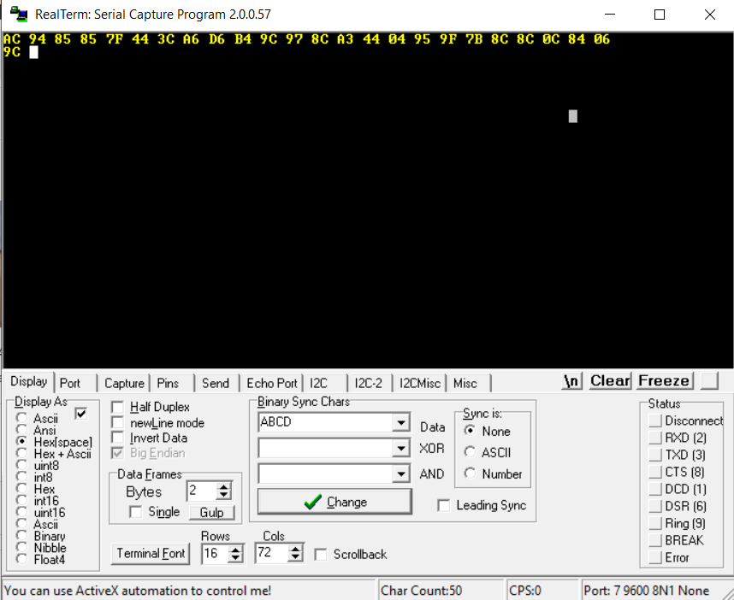Click the Clear button
The height and width of the screenshot is (600, 734).
(611, 380)
